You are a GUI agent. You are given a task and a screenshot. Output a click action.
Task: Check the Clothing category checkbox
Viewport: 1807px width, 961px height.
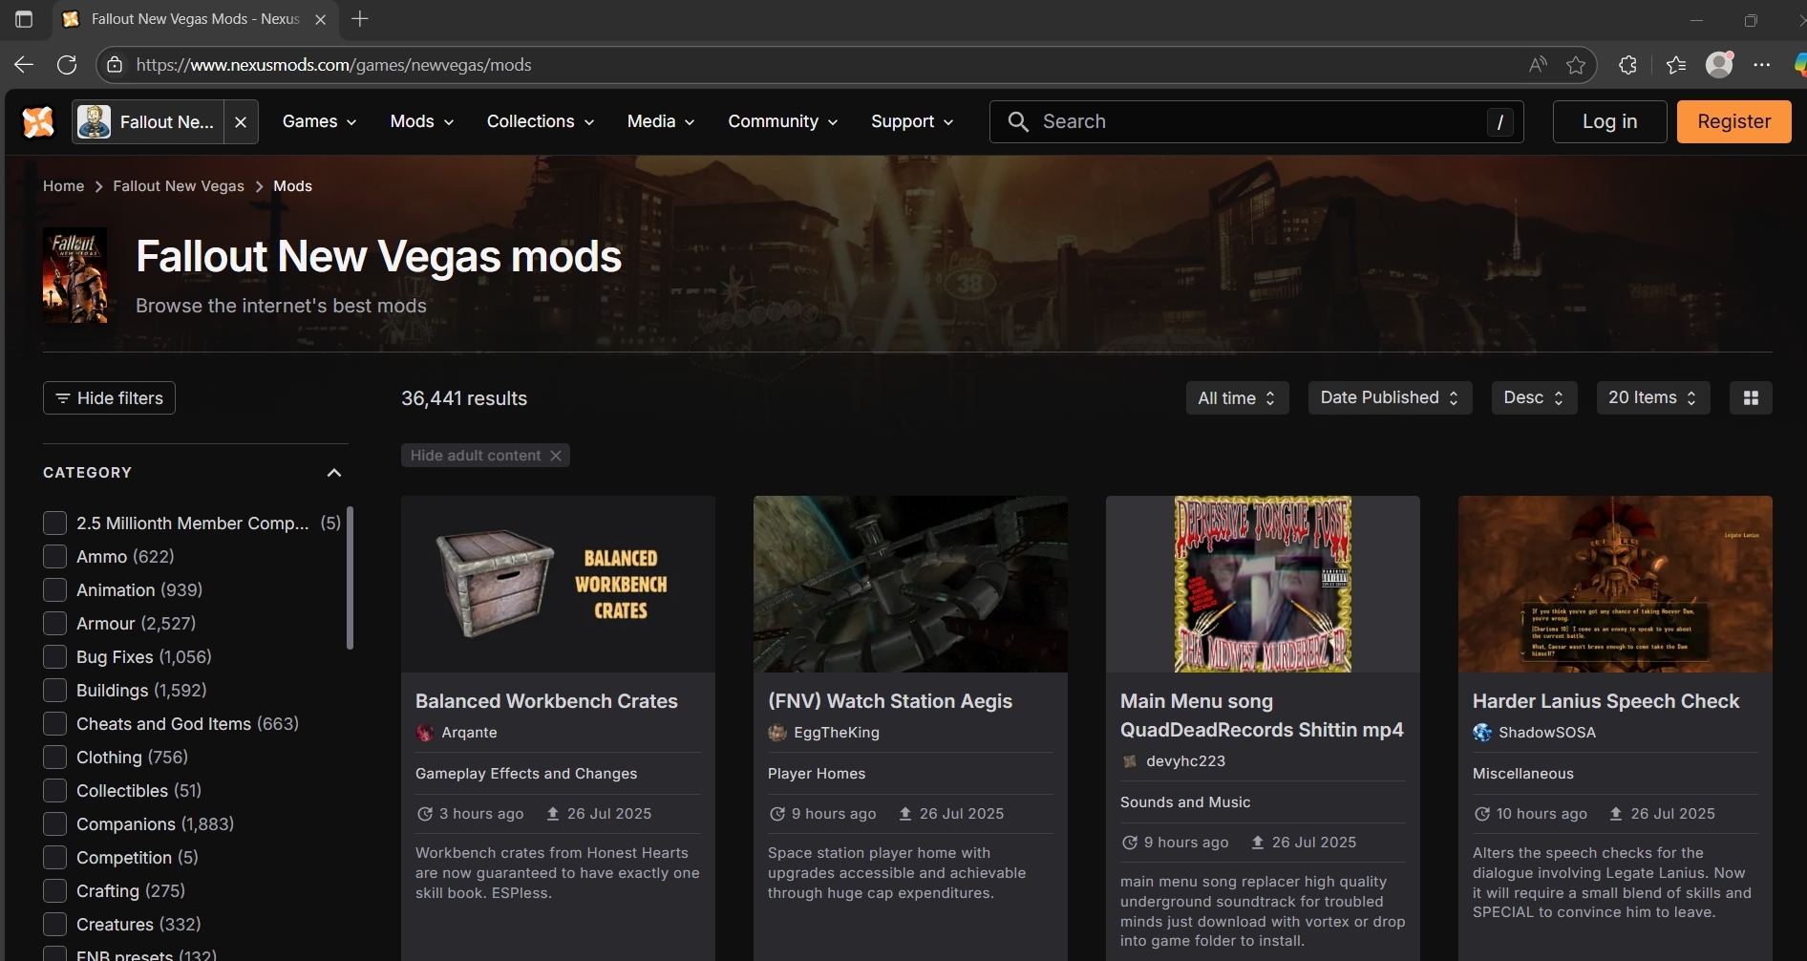click(54, 758)
